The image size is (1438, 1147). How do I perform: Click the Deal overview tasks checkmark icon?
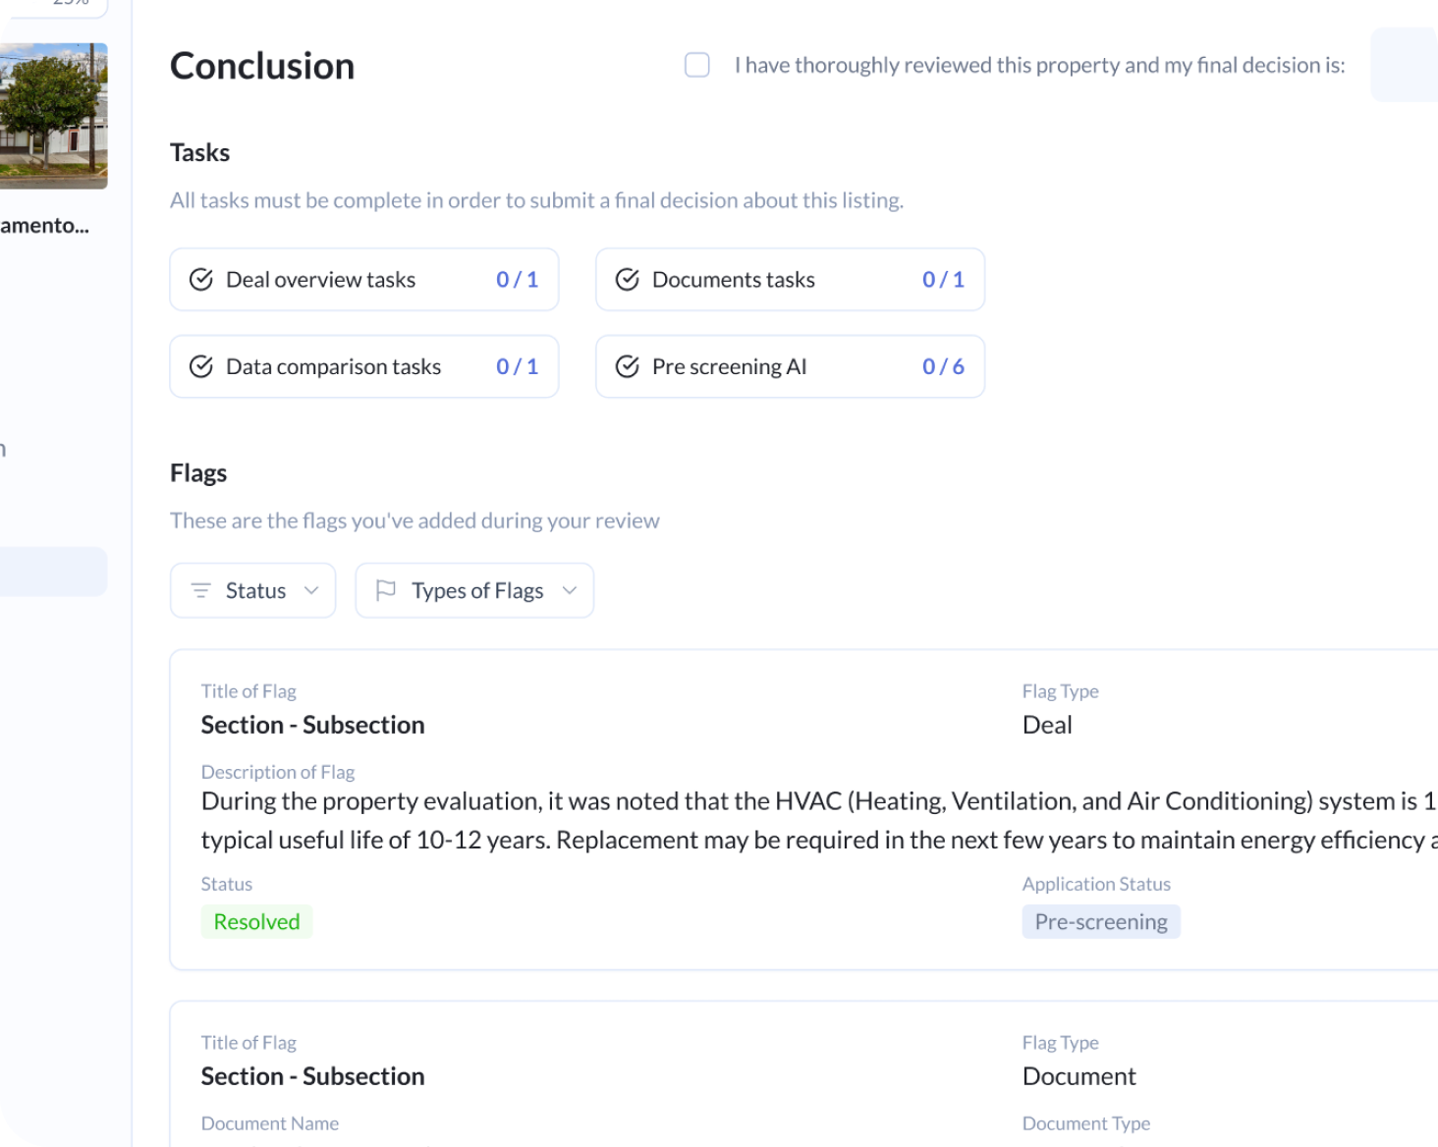pos(200,280)
